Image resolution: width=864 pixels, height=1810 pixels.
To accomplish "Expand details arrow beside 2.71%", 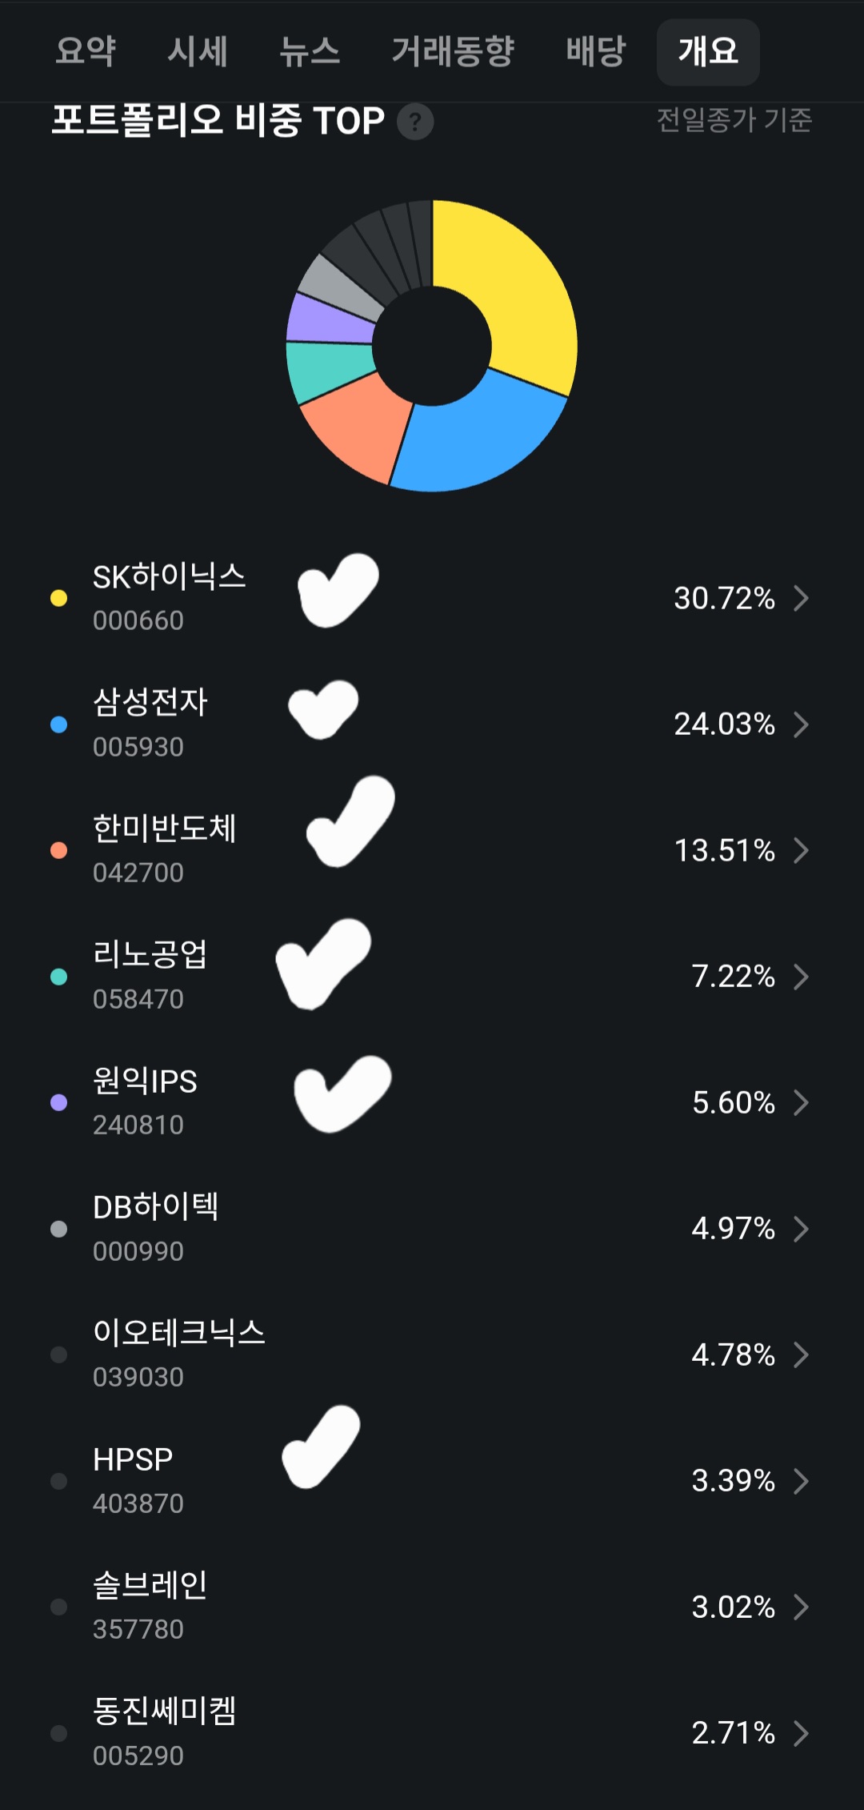I will click(801, 1733).
